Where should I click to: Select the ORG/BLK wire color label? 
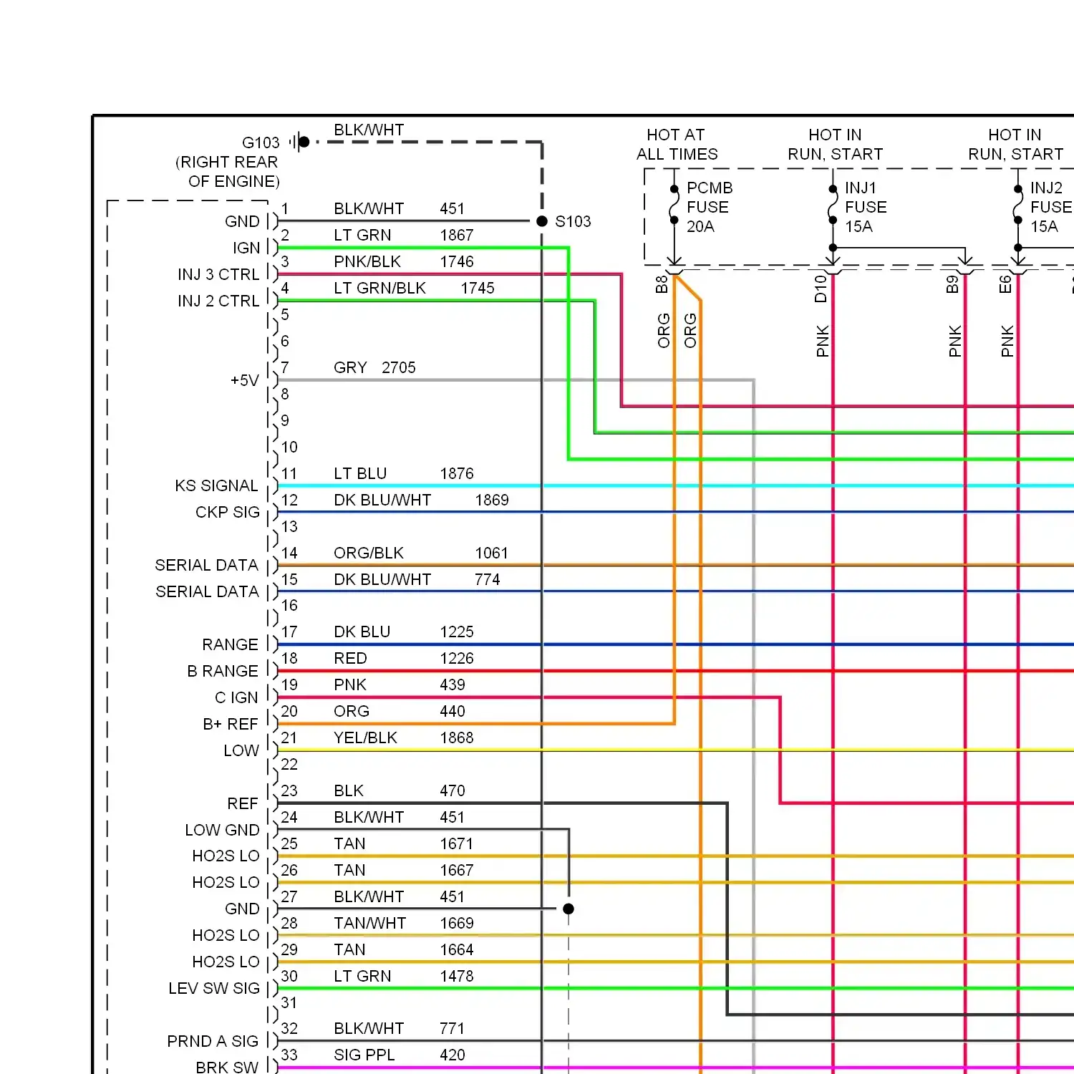(x=369, y=553)
